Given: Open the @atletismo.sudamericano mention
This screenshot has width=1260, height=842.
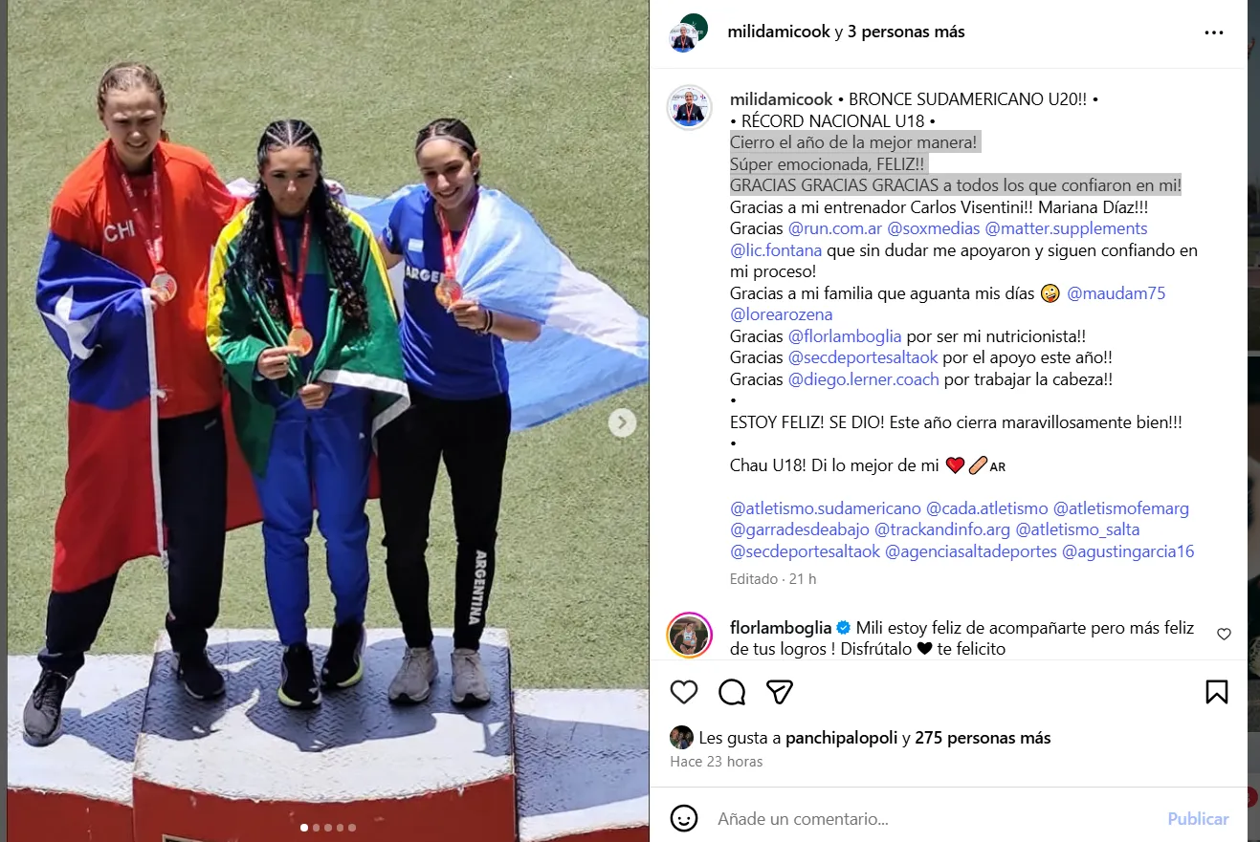Looking at the screenshot, I should 826,508.
